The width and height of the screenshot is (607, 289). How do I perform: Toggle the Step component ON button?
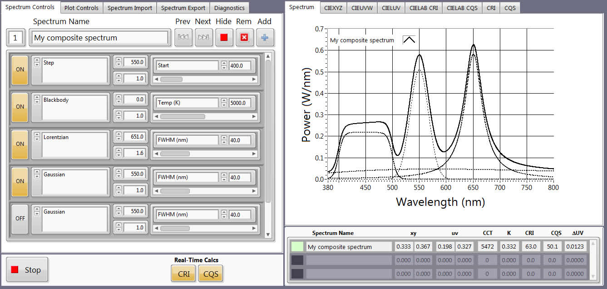(x=20, y=70)
